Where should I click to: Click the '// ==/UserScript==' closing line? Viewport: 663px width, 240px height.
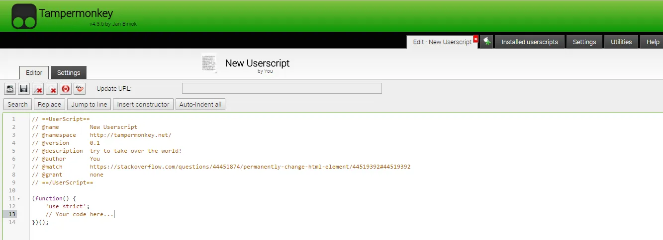(x=63, y=182)
